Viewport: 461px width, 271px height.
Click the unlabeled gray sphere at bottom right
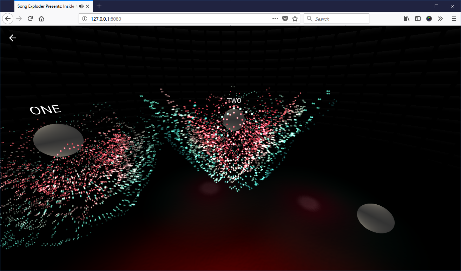point(376,218)
